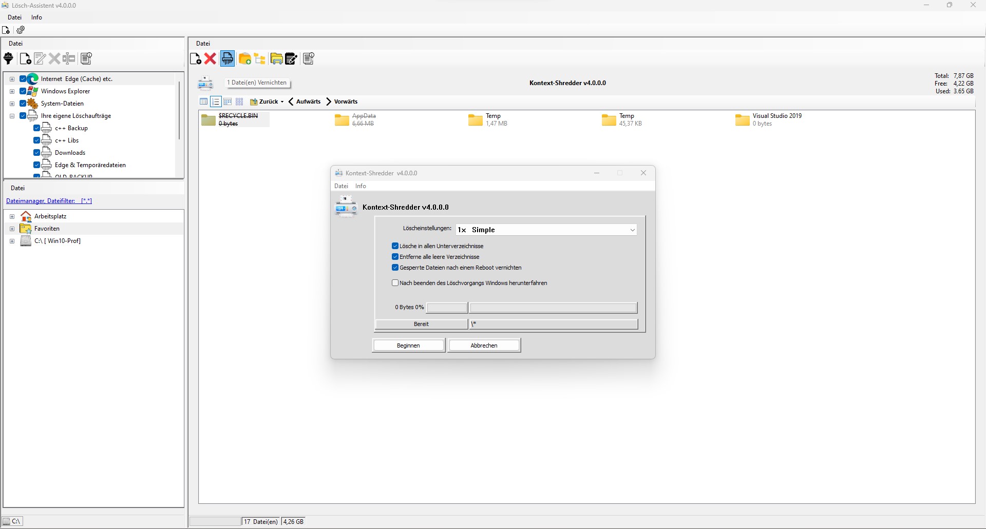This screenshot has width=986, height=529.
Task: Navigate with the Aufwärts button
Action: coord(305,101)
